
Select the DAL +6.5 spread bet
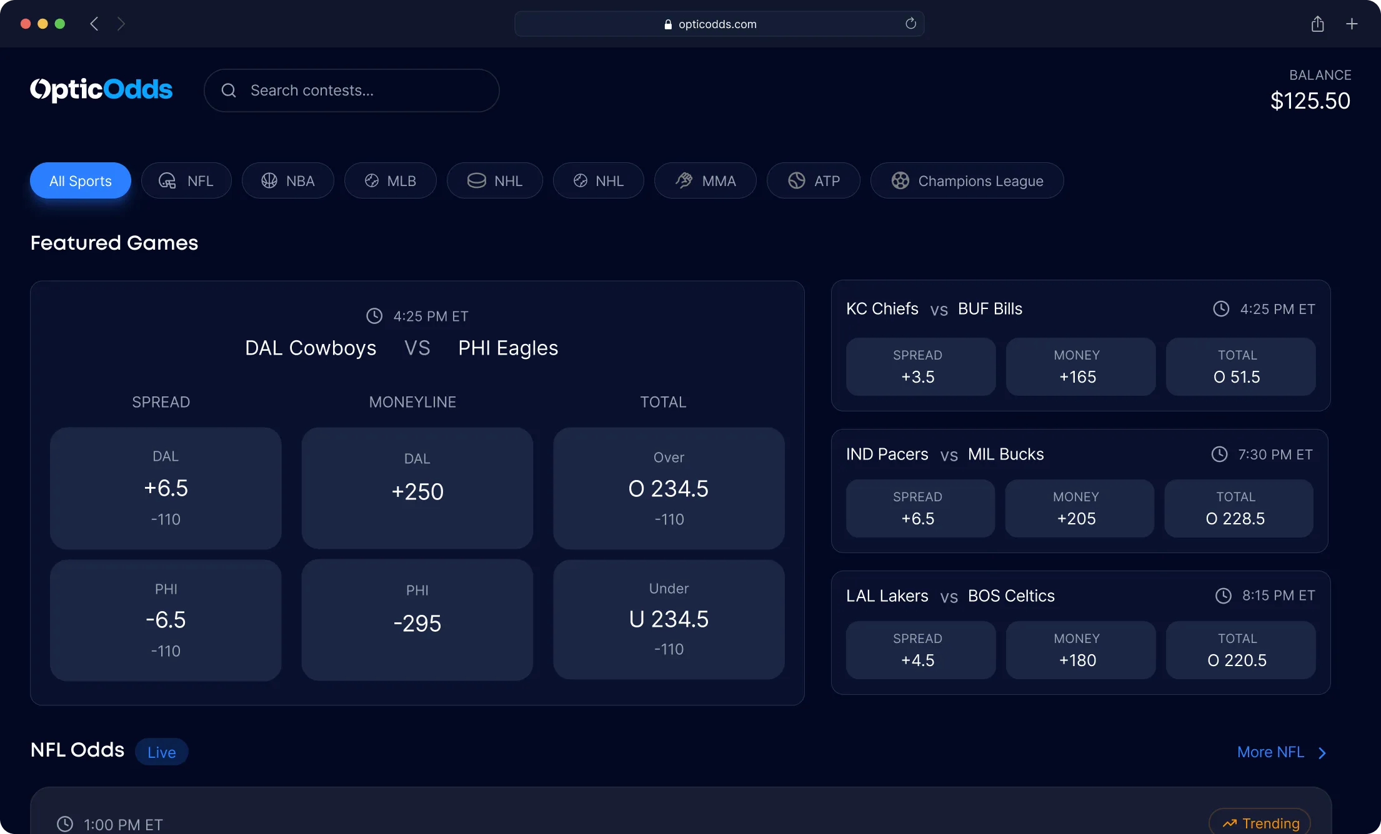coord(166,488)
